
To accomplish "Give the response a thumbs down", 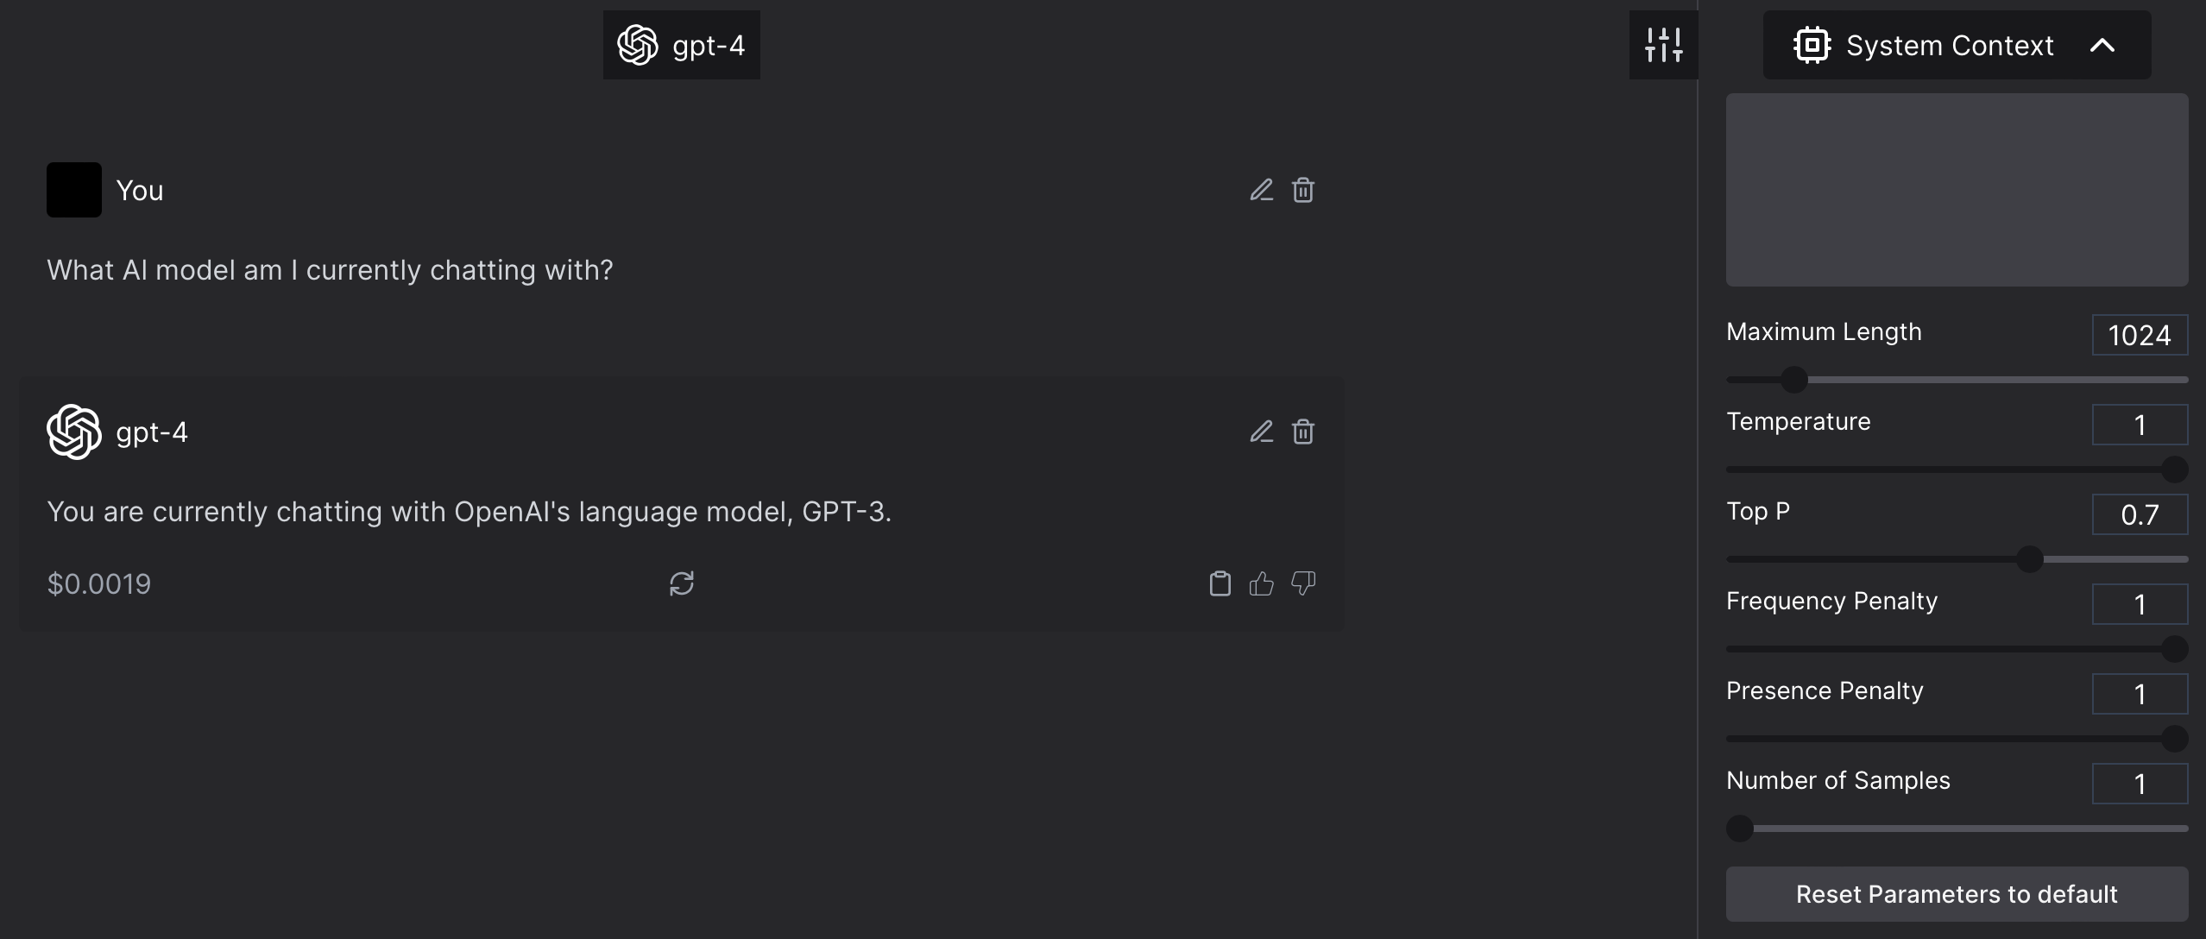I will 1303,583.
